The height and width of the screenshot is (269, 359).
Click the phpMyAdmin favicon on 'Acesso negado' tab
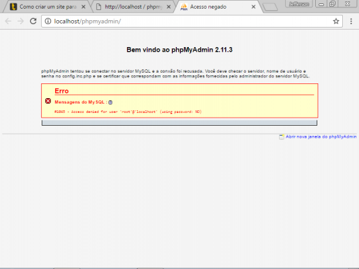click(184, 7)
